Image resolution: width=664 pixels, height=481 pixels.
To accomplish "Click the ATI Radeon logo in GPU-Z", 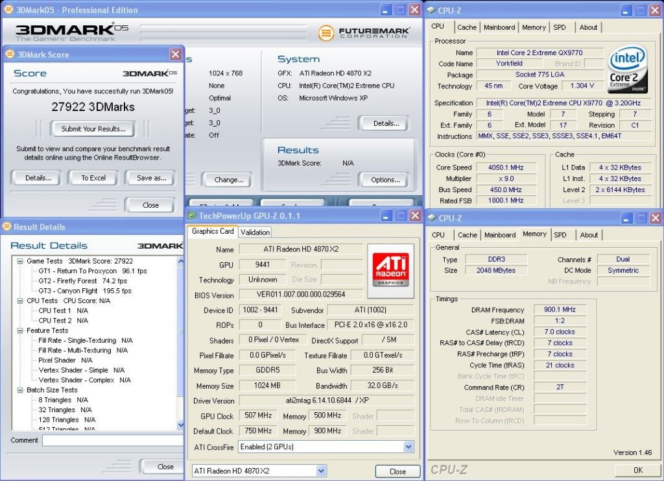I will point(390,271).
